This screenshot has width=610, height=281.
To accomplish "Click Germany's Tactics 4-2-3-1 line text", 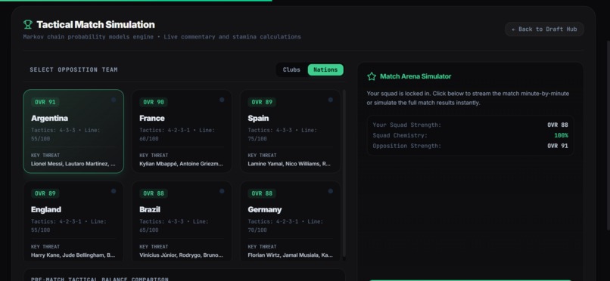I will click(x=285, y=226).
